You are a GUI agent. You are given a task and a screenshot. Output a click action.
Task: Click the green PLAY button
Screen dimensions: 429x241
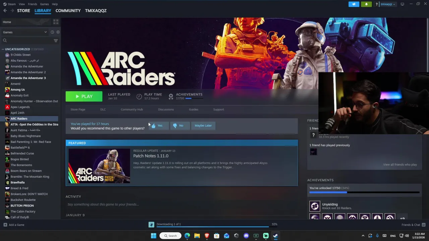(84, 96)
